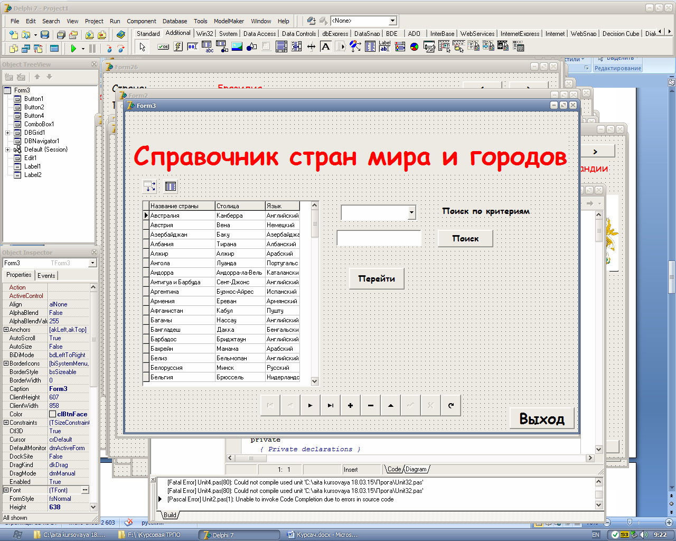Select the Shape component on the palette

pos(251,46)
